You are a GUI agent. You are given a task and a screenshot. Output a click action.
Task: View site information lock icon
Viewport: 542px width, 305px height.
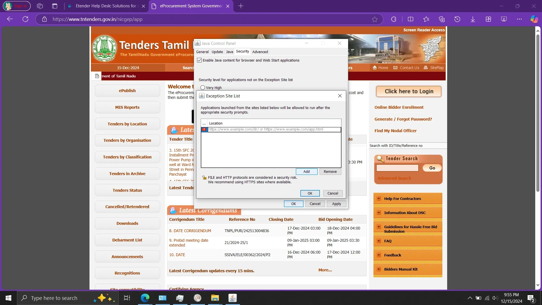(x=44, y=19)
